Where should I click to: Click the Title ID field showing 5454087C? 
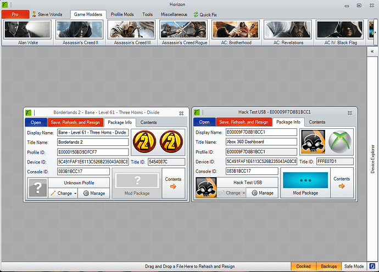(166, 162)
